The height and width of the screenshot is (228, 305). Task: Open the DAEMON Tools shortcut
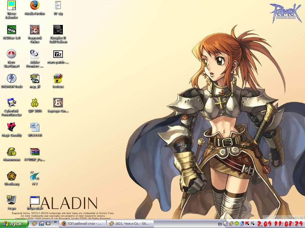(12, 81)
